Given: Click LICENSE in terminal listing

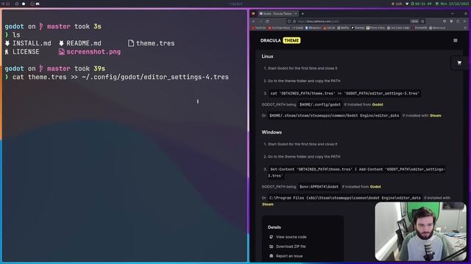Looking at the screenshot, I should [x=22, y=52].
